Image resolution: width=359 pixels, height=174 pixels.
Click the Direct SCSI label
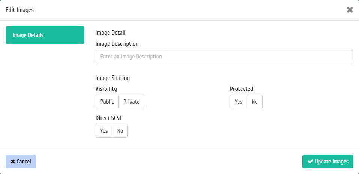coord(108,118)
